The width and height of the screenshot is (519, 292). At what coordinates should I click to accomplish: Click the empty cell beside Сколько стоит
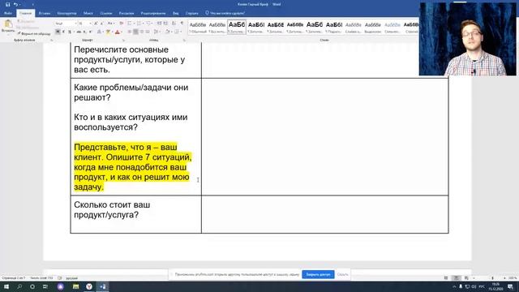click(324, 214)
